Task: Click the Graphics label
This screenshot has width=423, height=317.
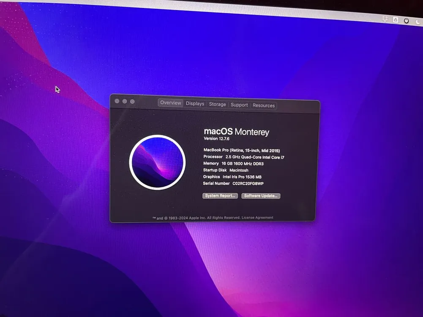Action: [x=211, y=177]
